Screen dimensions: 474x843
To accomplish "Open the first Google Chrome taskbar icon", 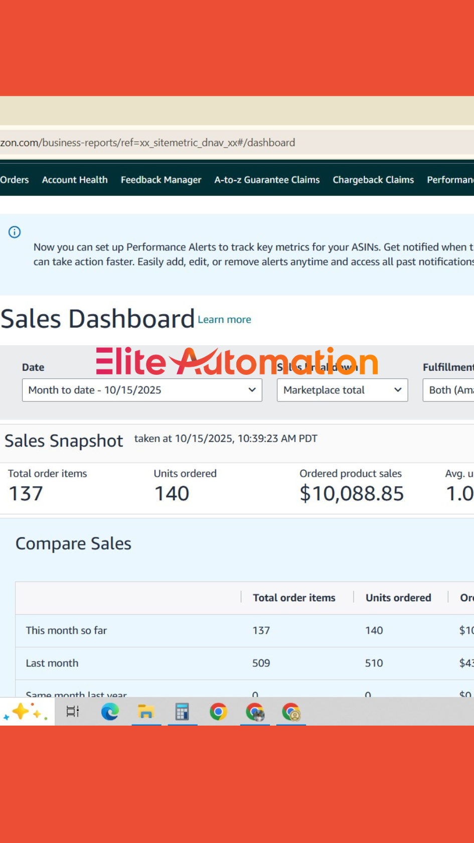I will [x=218, y=712].
